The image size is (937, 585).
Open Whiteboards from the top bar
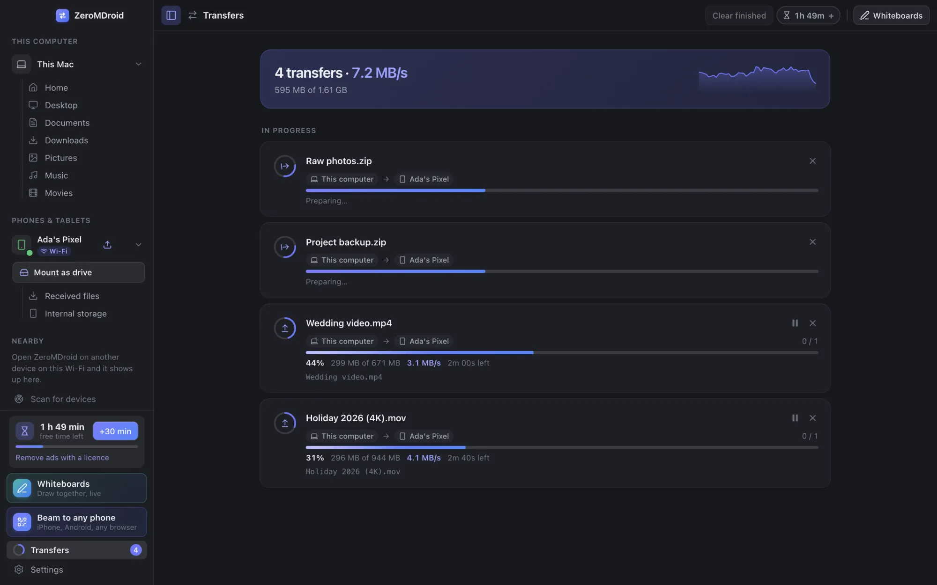pyautogui.click(x=891, y=15)
